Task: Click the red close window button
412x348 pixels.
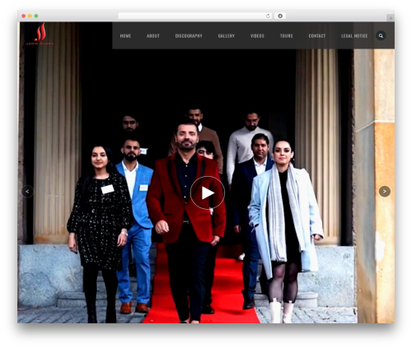Action: [24, 16]
